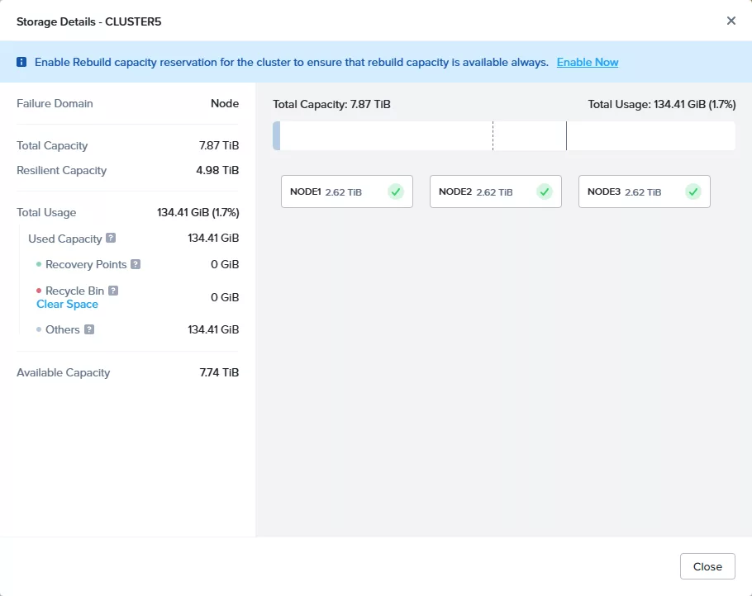Image resolution: width=752 pixels, height=596 pixels.
Task: Click the used portion of the capacity bar
Action: click(277, 136)
